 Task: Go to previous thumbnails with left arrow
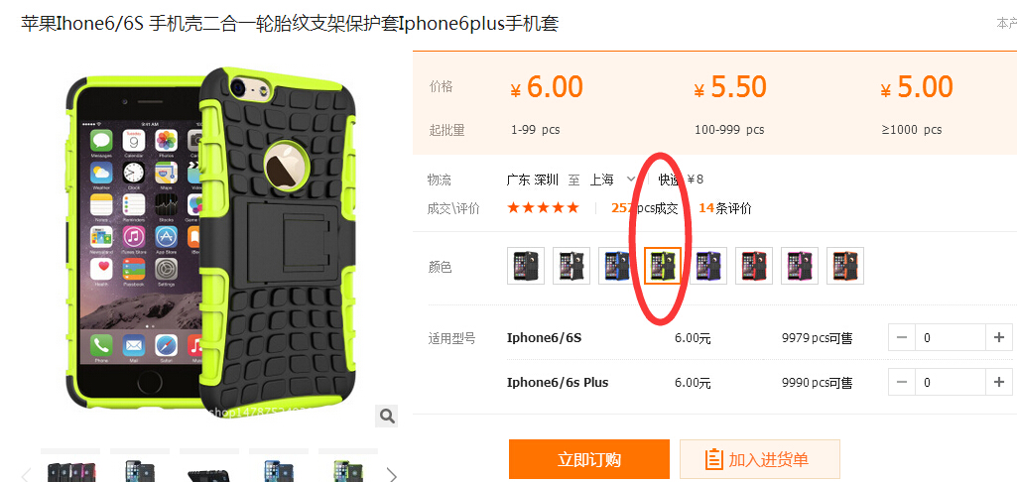click(x=26, y=474)
